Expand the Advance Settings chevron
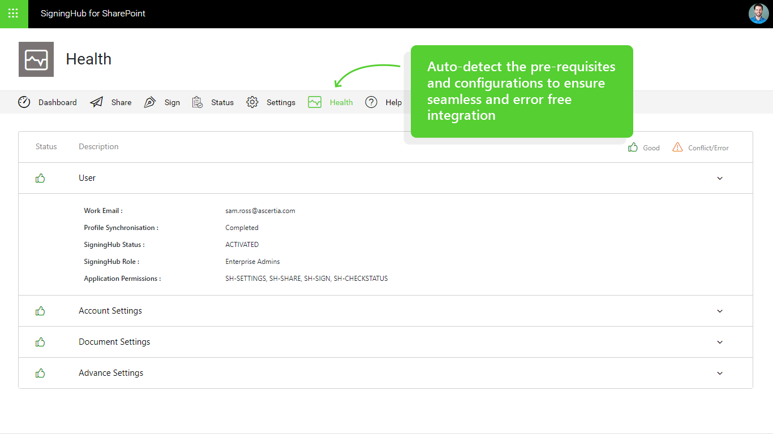Screen dimensions: 773x434 click(720, 373)
